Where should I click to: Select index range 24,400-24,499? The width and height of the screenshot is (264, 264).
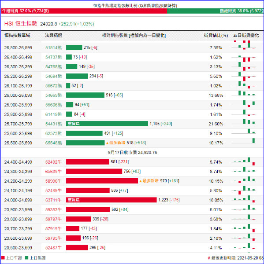pyautogui.click(x=18, y=162)
